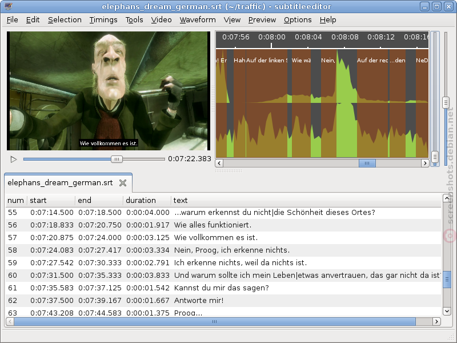
Task: Click the end column header
Action: point(99,201)
